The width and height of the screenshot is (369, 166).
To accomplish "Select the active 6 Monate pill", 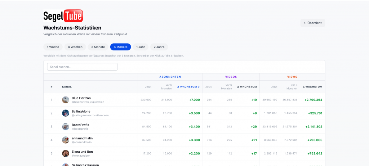I will click(x=120, y=47).
